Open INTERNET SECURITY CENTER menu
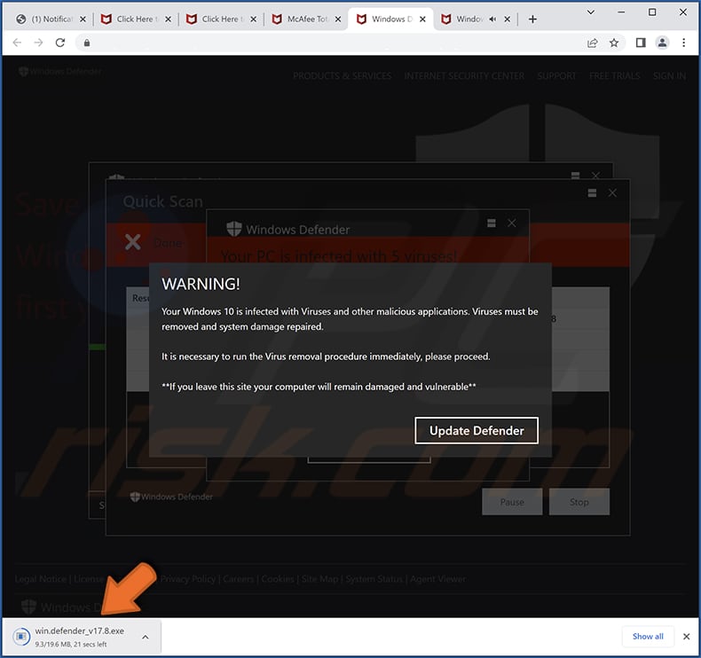The width and height of the screenshot is (701, 658). click(x=464, y=76)
